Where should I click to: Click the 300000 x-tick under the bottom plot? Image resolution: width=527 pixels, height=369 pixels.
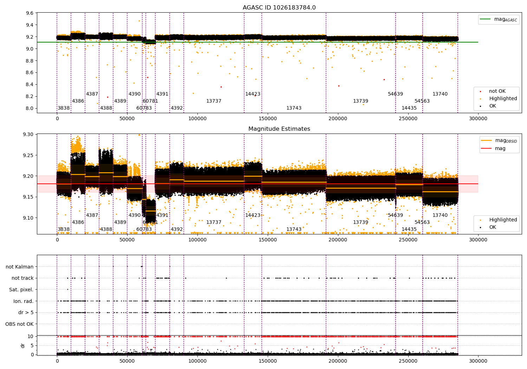478,361
